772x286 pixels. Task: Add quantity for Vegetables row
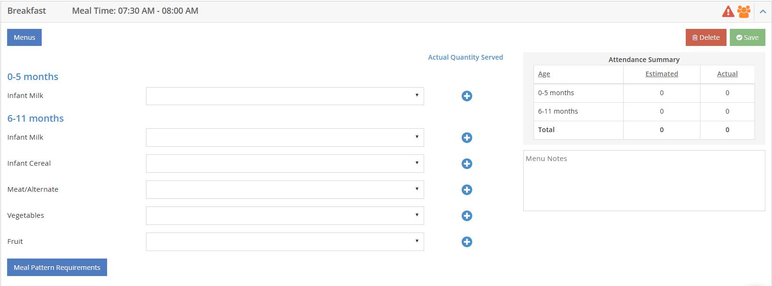[x=467, y=216]
